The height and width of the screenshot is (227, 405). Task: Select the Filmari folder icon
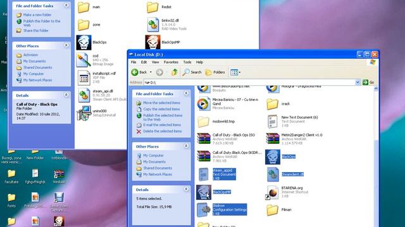pyautogui.click(x=272, y=210)
